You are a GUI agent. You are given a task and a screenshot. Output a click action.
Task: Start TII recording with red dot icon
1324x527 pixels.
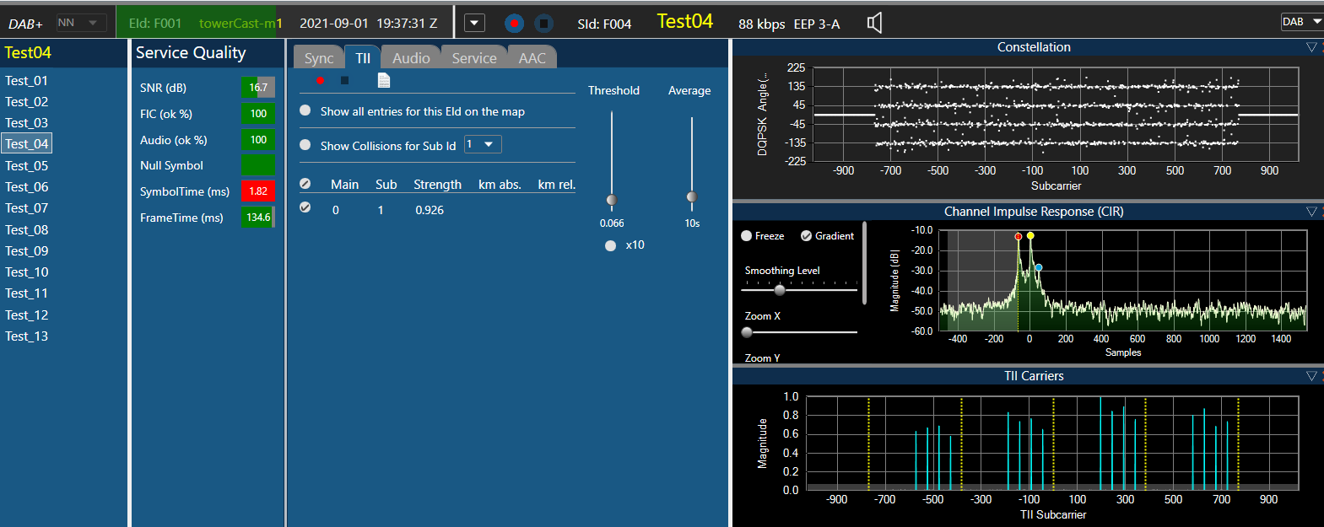tap(320, 80)
